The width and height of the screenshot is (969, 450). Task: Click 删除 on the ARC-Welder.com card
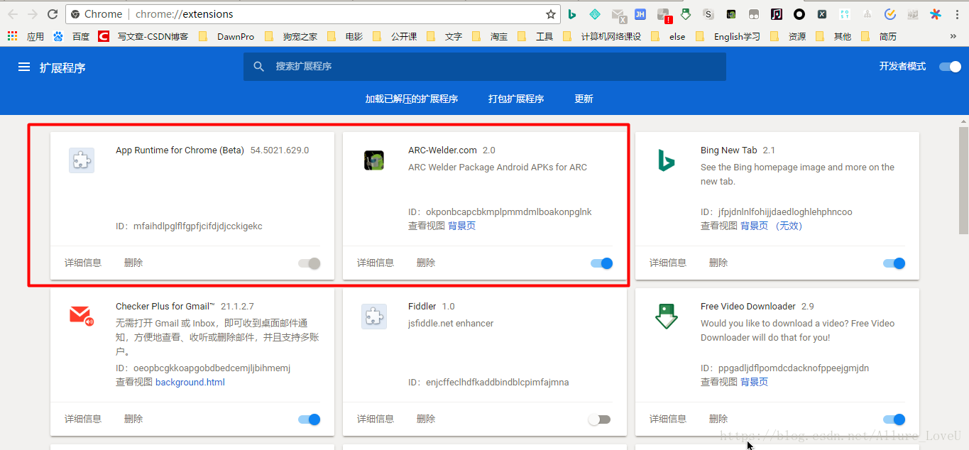click(x=426, y=263)
